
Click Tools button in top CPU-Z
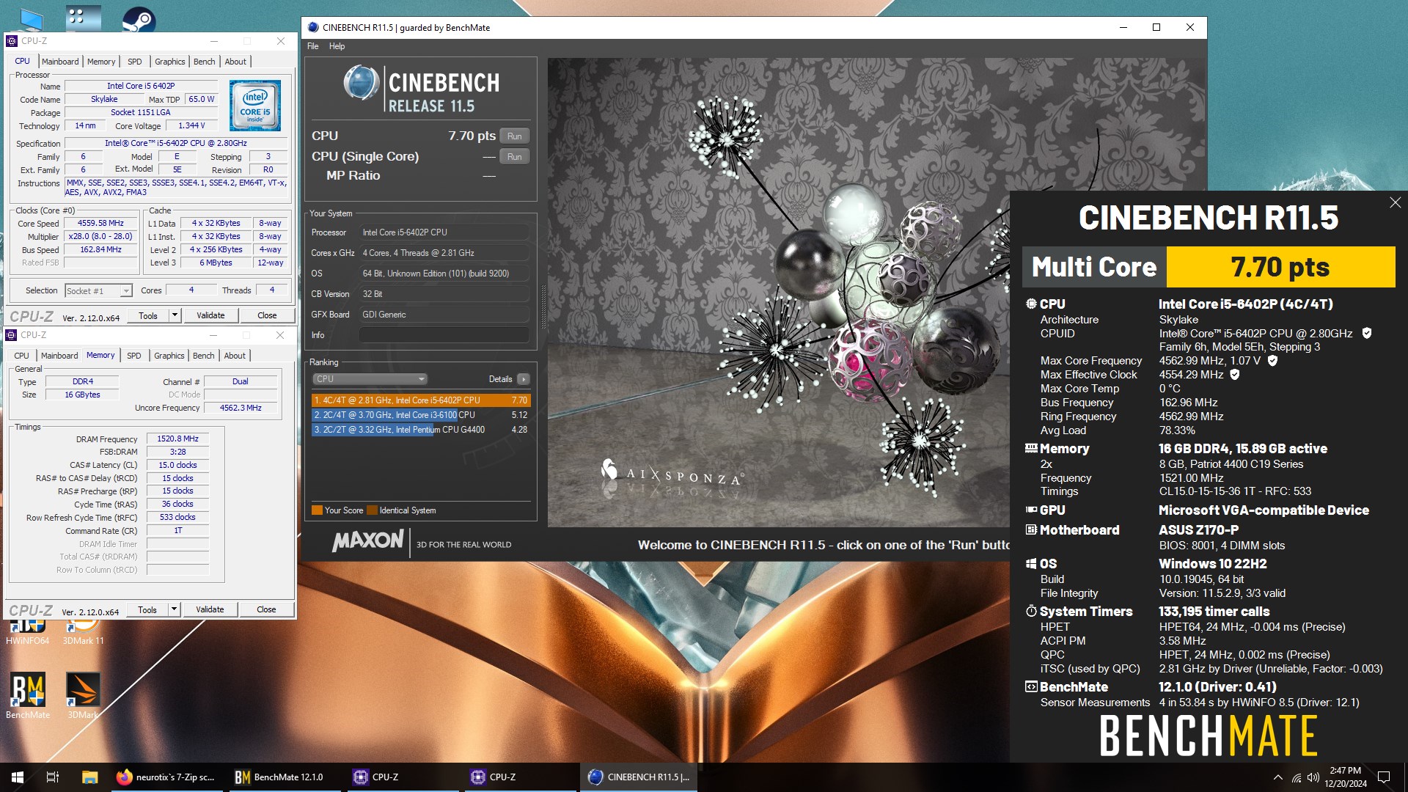pyautogui.click(x=148, y=315)
